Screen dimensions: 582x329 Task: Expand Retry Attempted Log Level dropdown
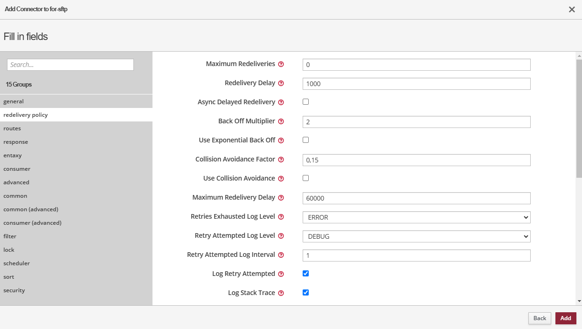[416, 236]
